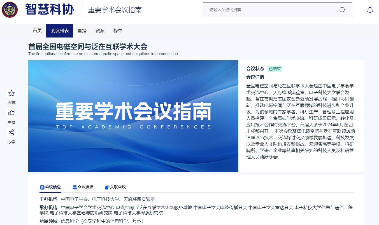Screen dimensions: 379x225
Task: Click the thumbs-up like icon (点赞)
Action: click(11, 113)
